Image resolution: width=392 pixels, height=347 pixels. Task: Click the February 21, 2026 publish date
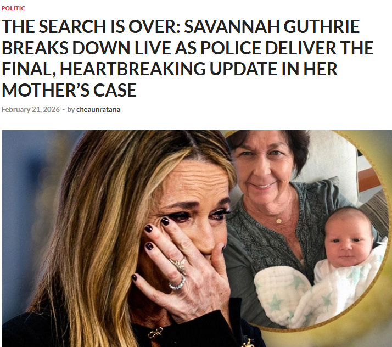pyautogui.click(x=31, y=109)
